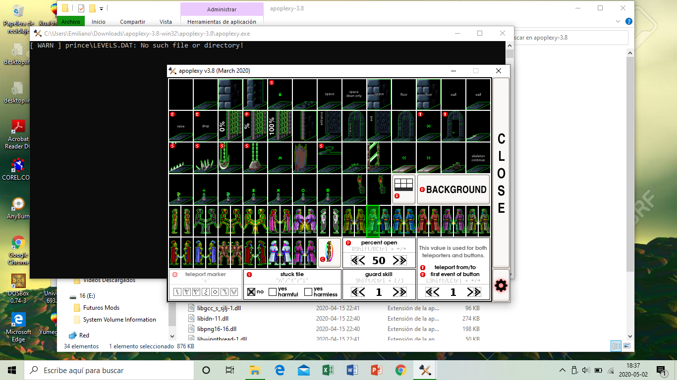Pick the broken floor debris tile

[305, 94]
